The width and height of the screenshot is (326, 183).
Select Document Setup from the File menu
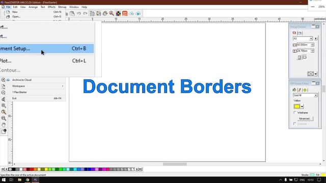pos(47,49)
